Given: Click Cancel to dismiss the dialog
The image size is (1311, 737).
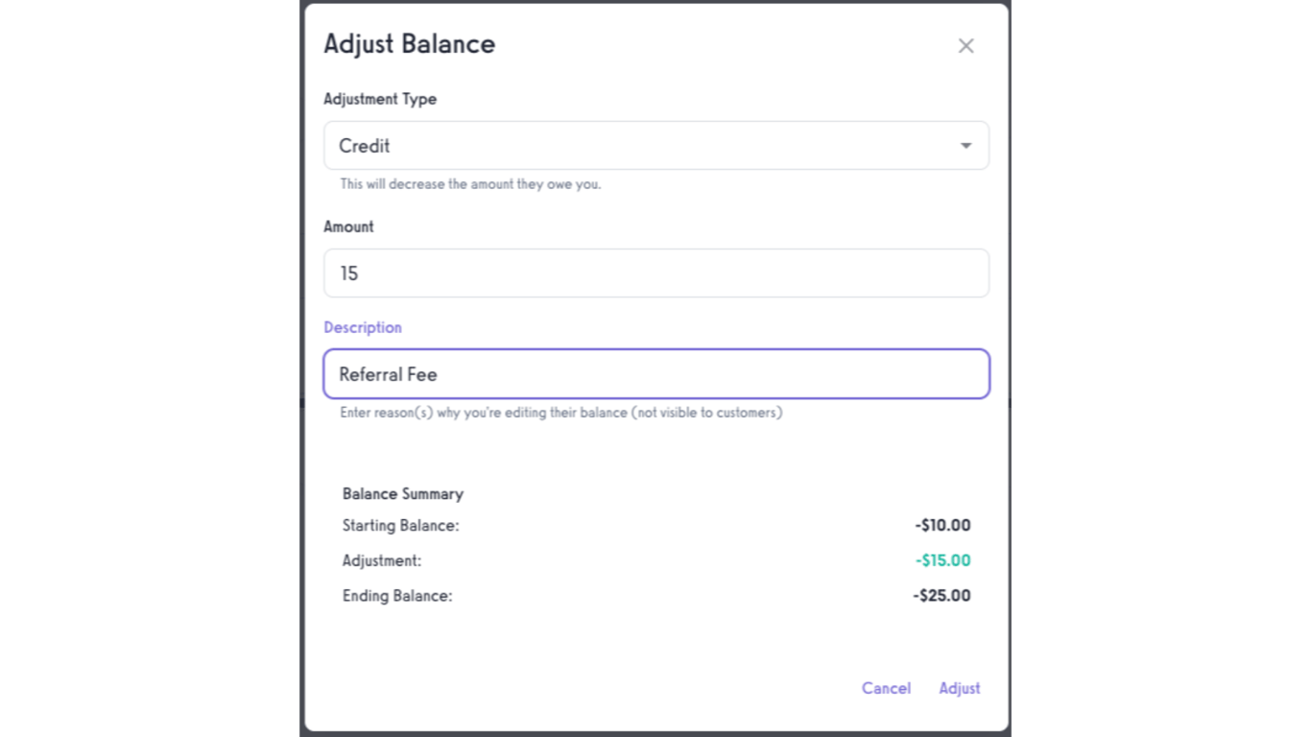Looking at the screenshot, I should 886,688.
